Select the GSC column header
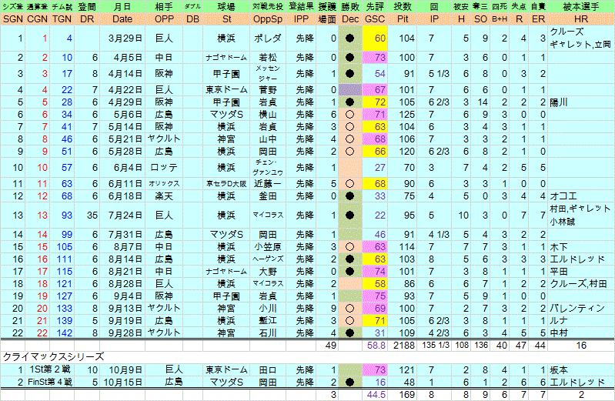The width and height of the screenshot is (615, 401). 375,19
